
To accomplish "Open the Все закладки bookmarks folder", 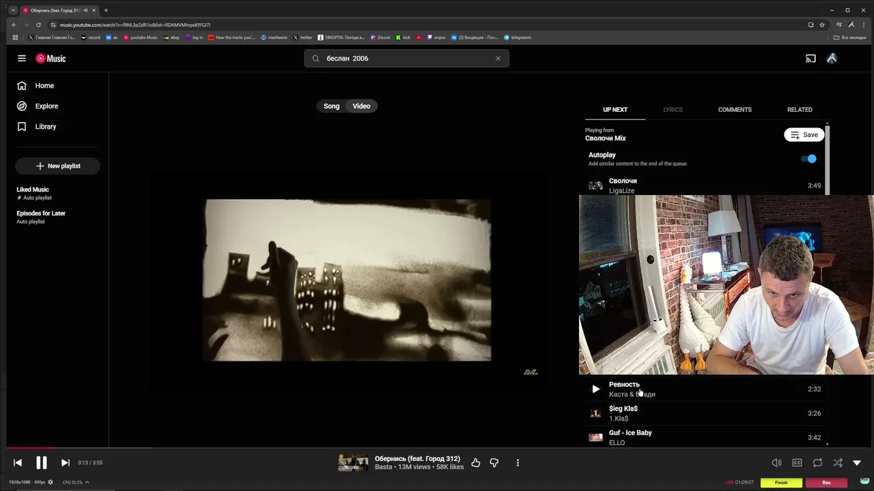I will (850, 38).
